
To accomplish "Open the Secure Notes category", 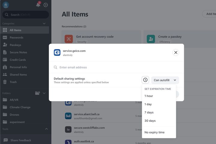I will point(18,52).
